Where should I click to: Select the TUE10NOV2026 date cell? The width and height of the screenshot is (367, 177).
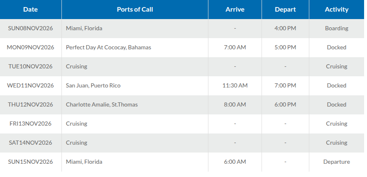pyautogui.click(x=30, y=66)
